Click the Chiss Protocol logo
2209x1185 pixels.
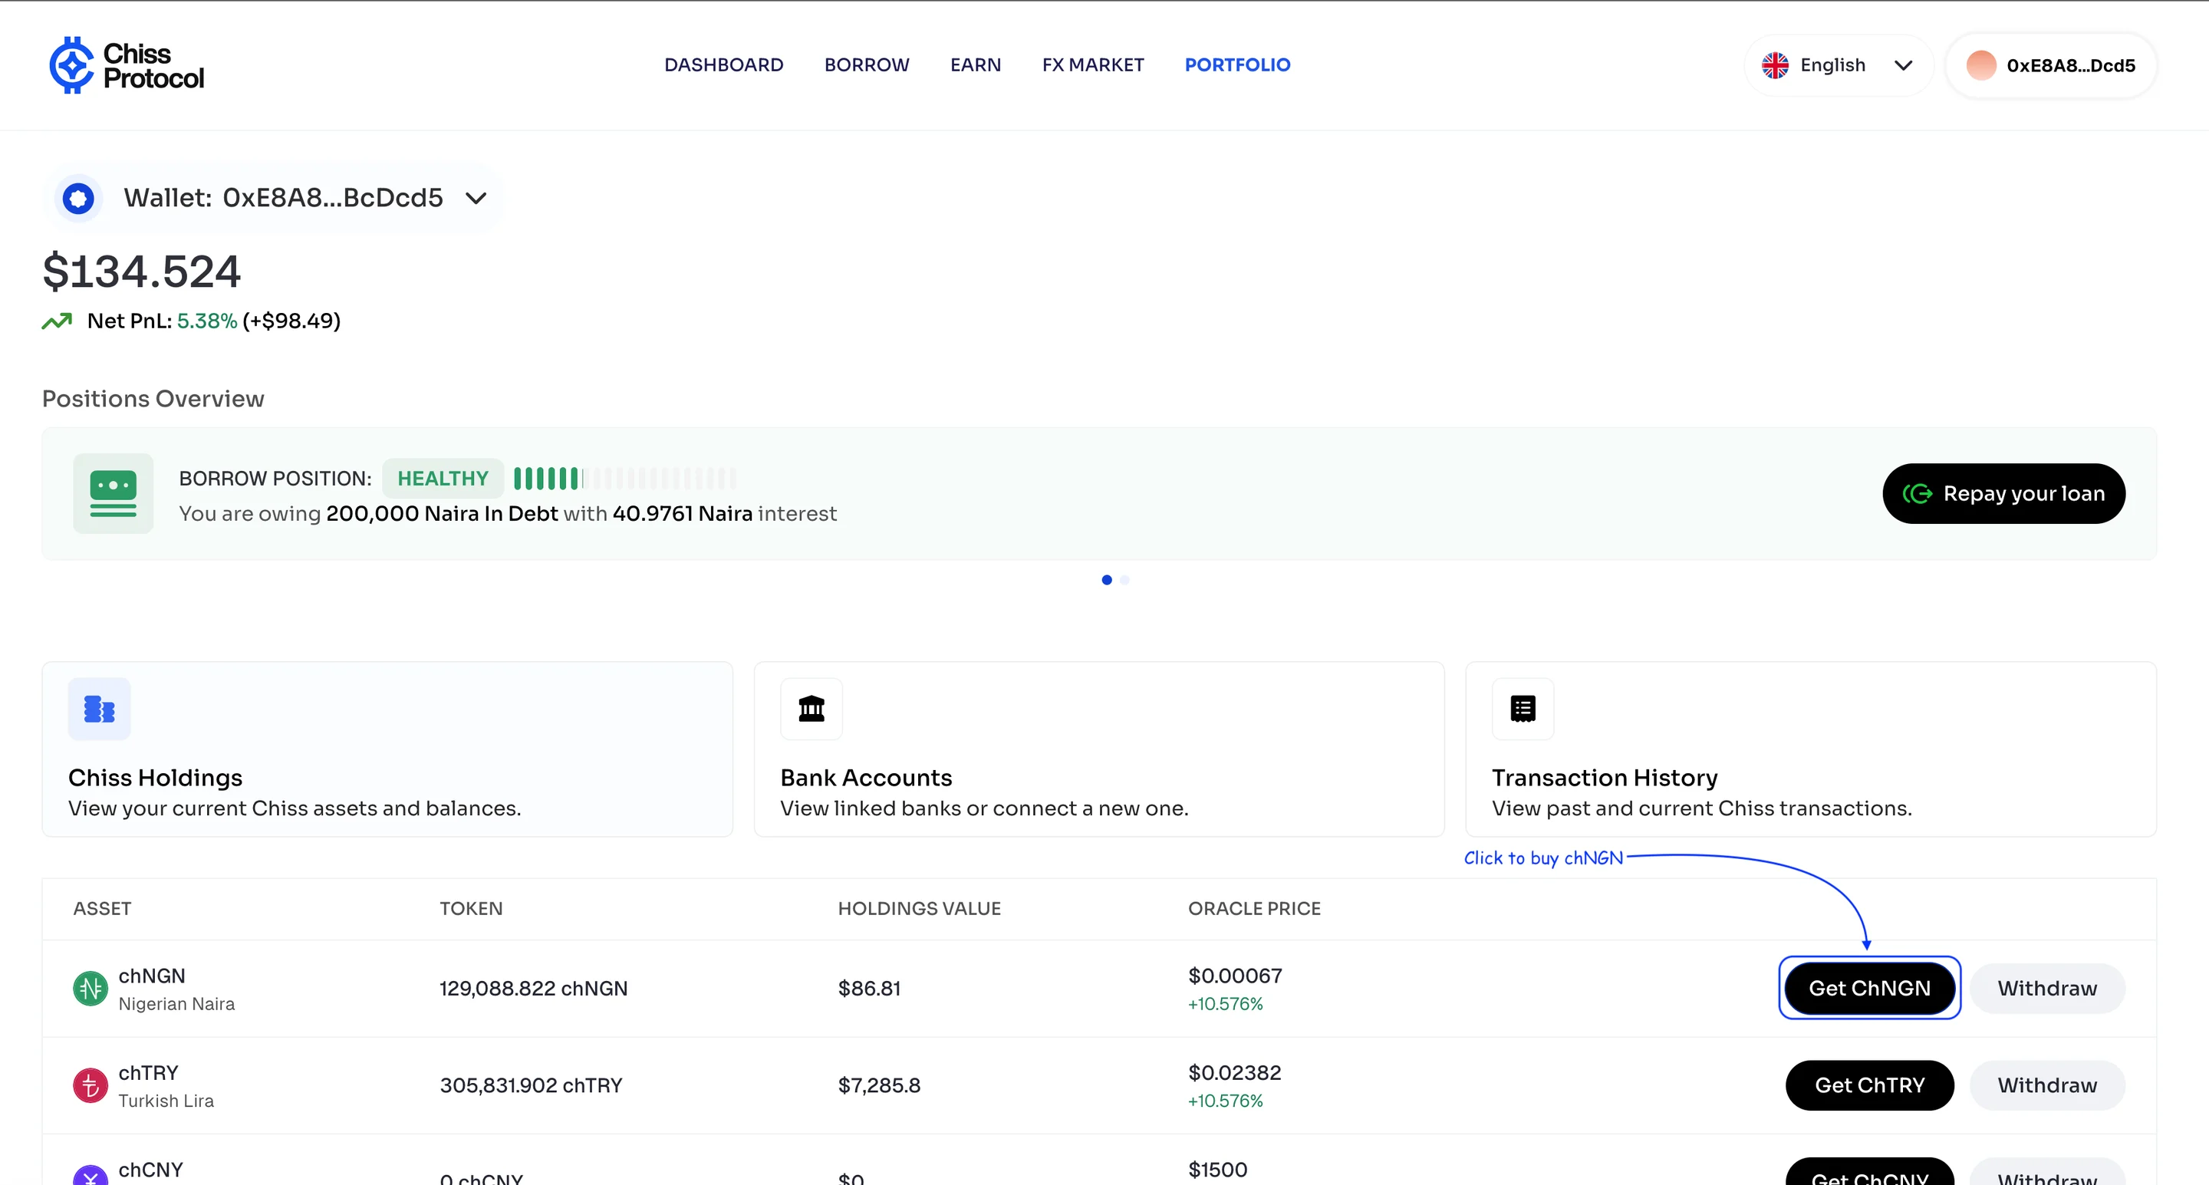click(126, 65)
